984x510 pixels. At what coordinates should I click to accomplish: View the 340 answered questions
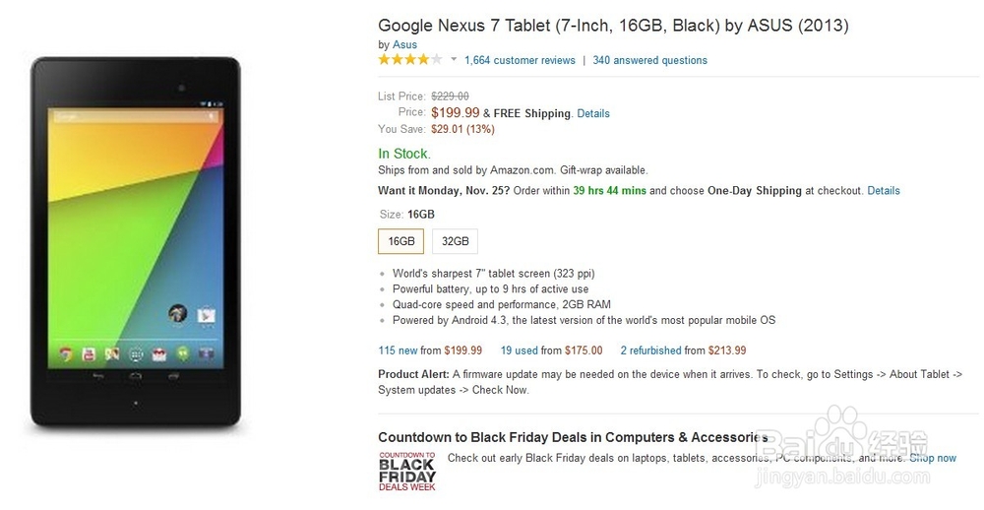click(649, 60)
